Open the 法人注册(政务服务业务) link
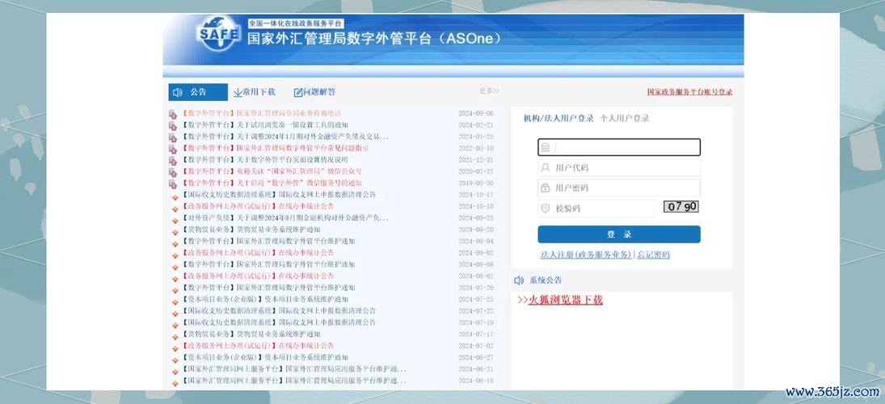Image resolution: width=885 pixels, height=404 pixels. pyautogui.click(x=586, y=255)
